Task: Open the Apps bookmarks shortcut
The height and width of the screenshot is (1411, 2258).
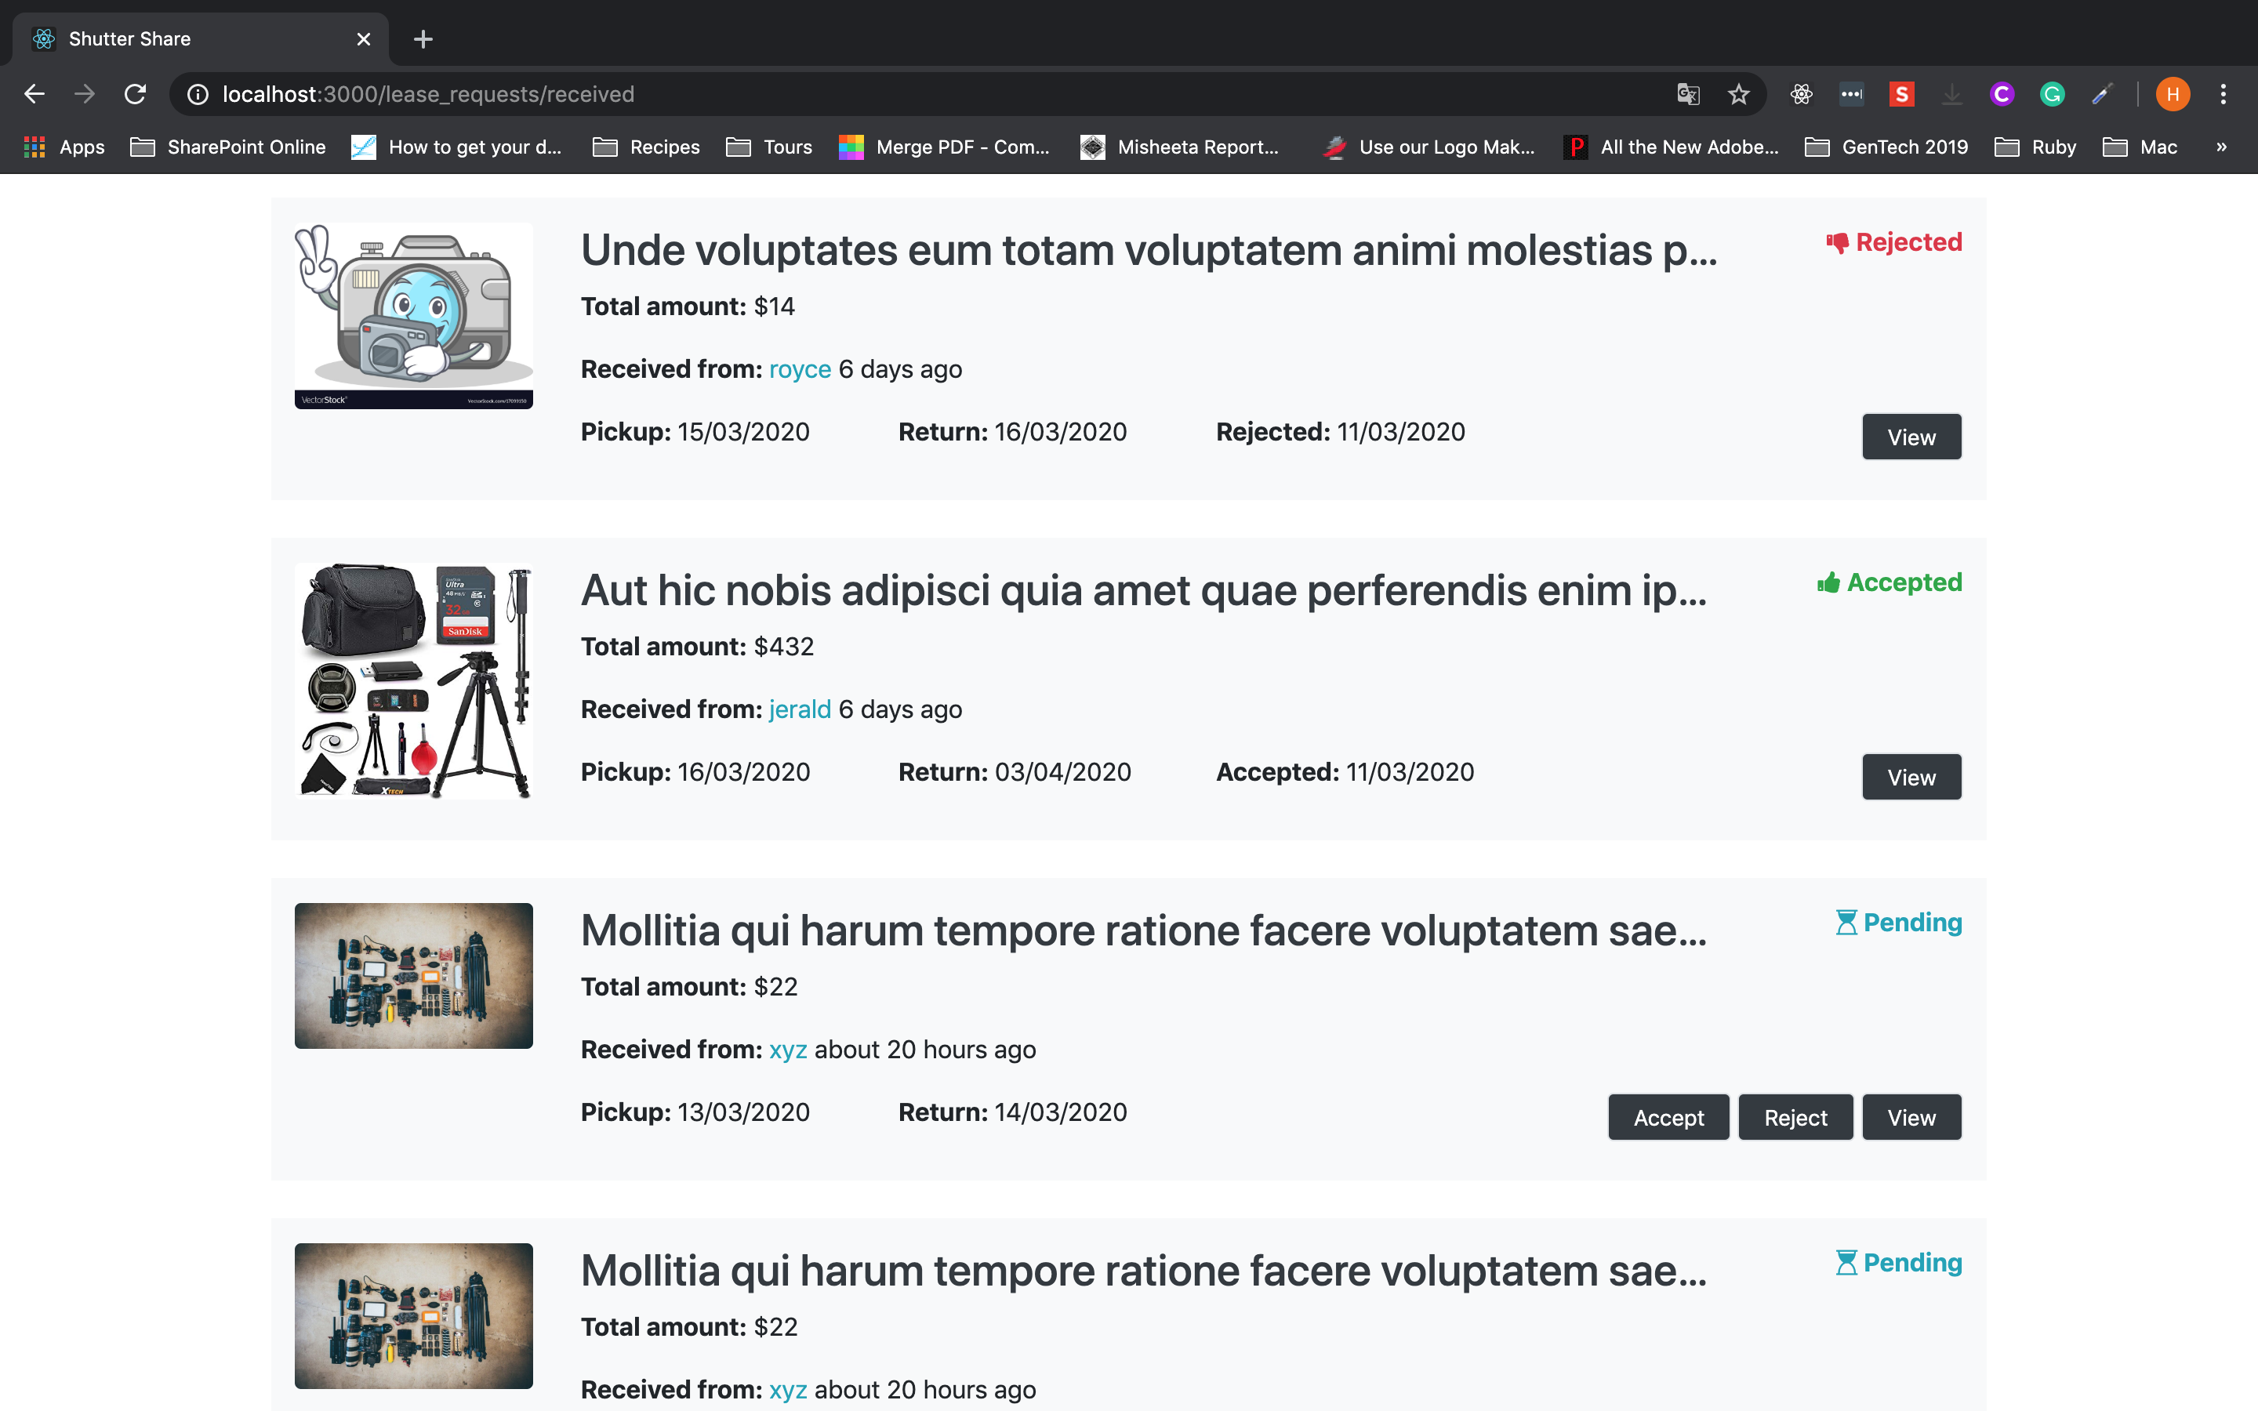Action: (64, 147)
